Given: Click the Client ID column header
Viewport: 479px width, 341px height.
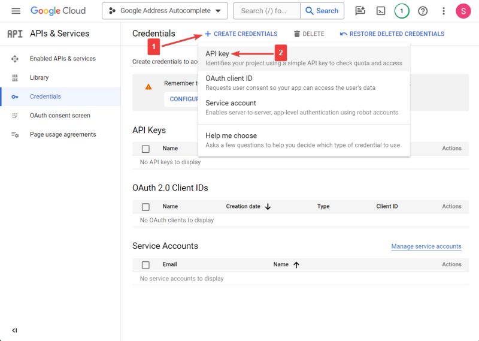Looking at the screenshot, I should click(387, 206).
